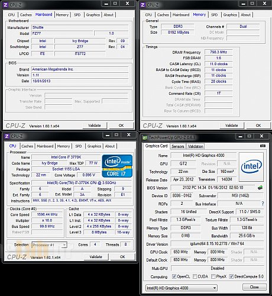The image size is (272, 296).
Task: Click the BIOS save chip icon in GPU-Z
Action: tap(260, 188)
